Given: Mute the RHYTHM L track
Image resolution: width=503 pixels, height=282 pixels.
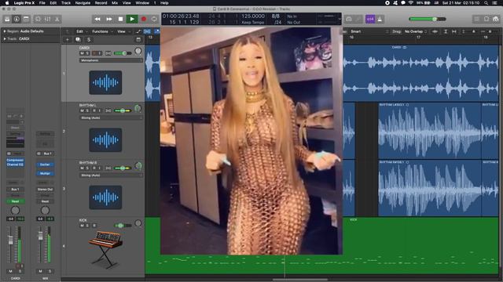Looking at the screenshot, I should [x=82, y=110].
